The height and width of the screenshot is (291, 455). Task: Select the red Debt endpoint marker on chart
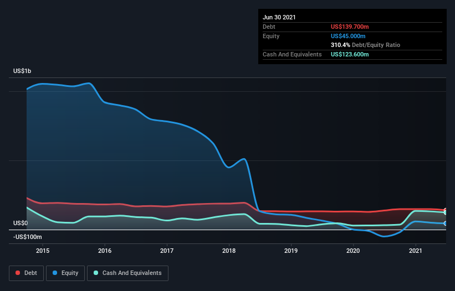(445, 210)
